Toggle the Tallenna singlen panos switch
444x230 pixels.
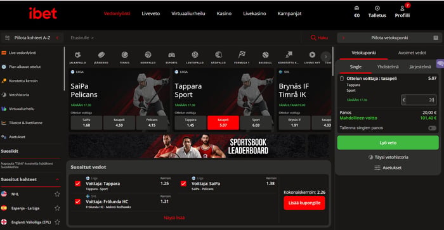432,128
